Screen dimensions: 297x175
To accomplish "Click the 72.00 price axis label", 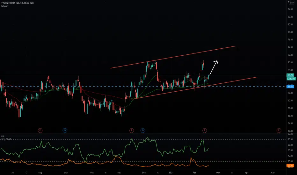I will point(290,55).
